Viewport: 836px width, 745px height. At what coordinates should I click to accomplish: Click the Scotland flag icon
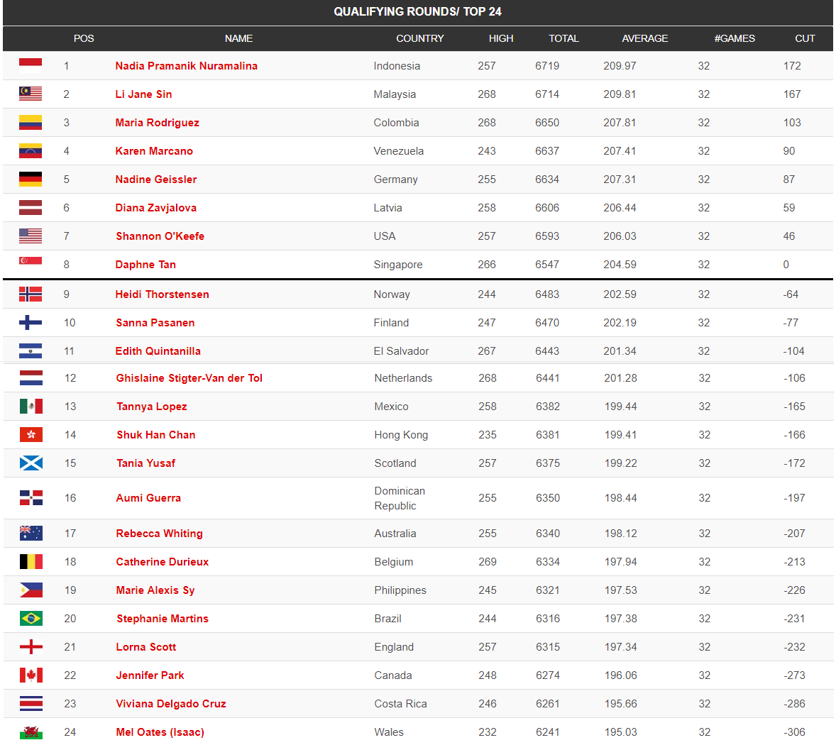(31, 463)
